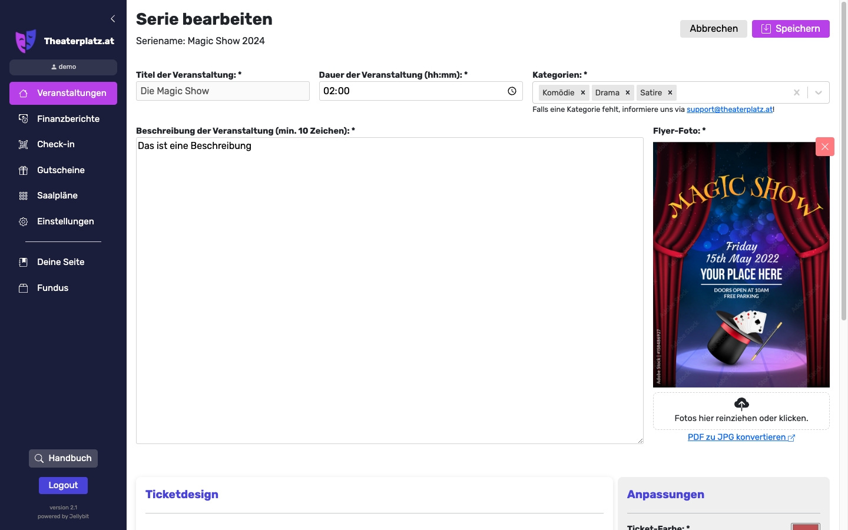Pick the Ticket-Farbe color swatch
The width and height of the screenshot is (848, 530).
click(805, 526)
